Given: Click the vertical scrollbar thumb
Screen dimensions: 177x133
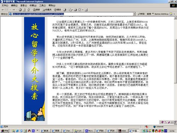Looking at the screenshot, I should [x=175, y=61].
